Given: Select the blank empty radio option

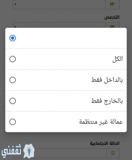Looking at the screenshot, I should tap(13, 38).
